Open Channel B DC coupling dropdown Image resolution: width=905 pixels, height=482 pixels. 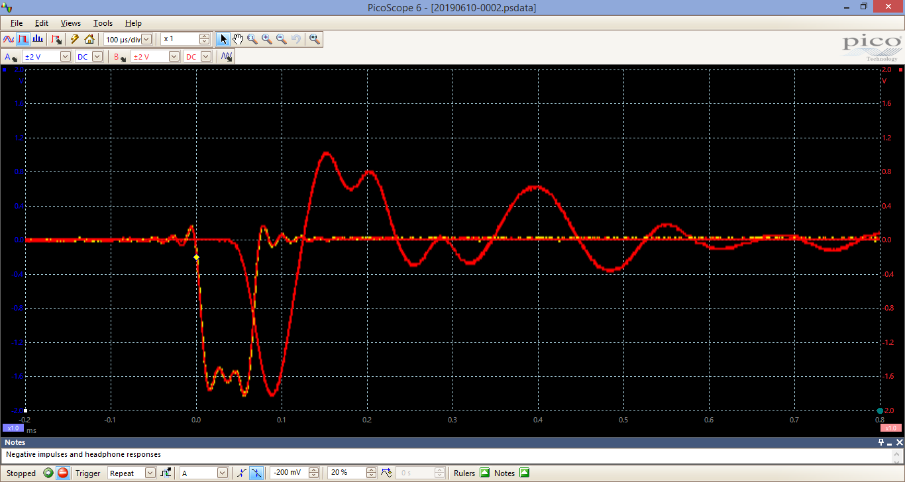click(x=206, y=57)
